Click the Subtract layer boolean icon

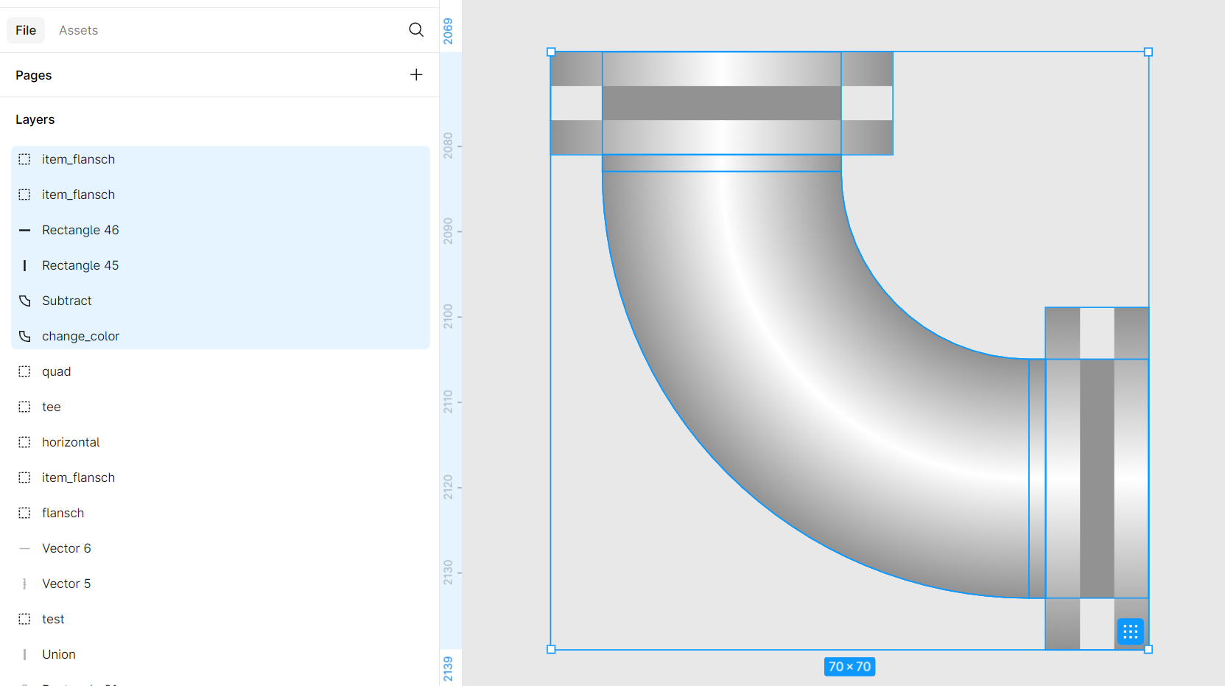click(x=25, y=301)
